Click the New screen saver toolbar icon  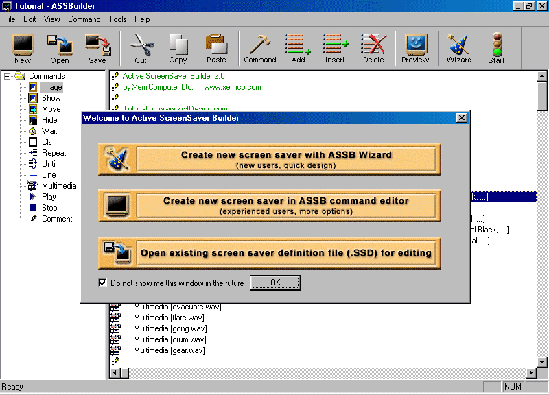point(23,48)
